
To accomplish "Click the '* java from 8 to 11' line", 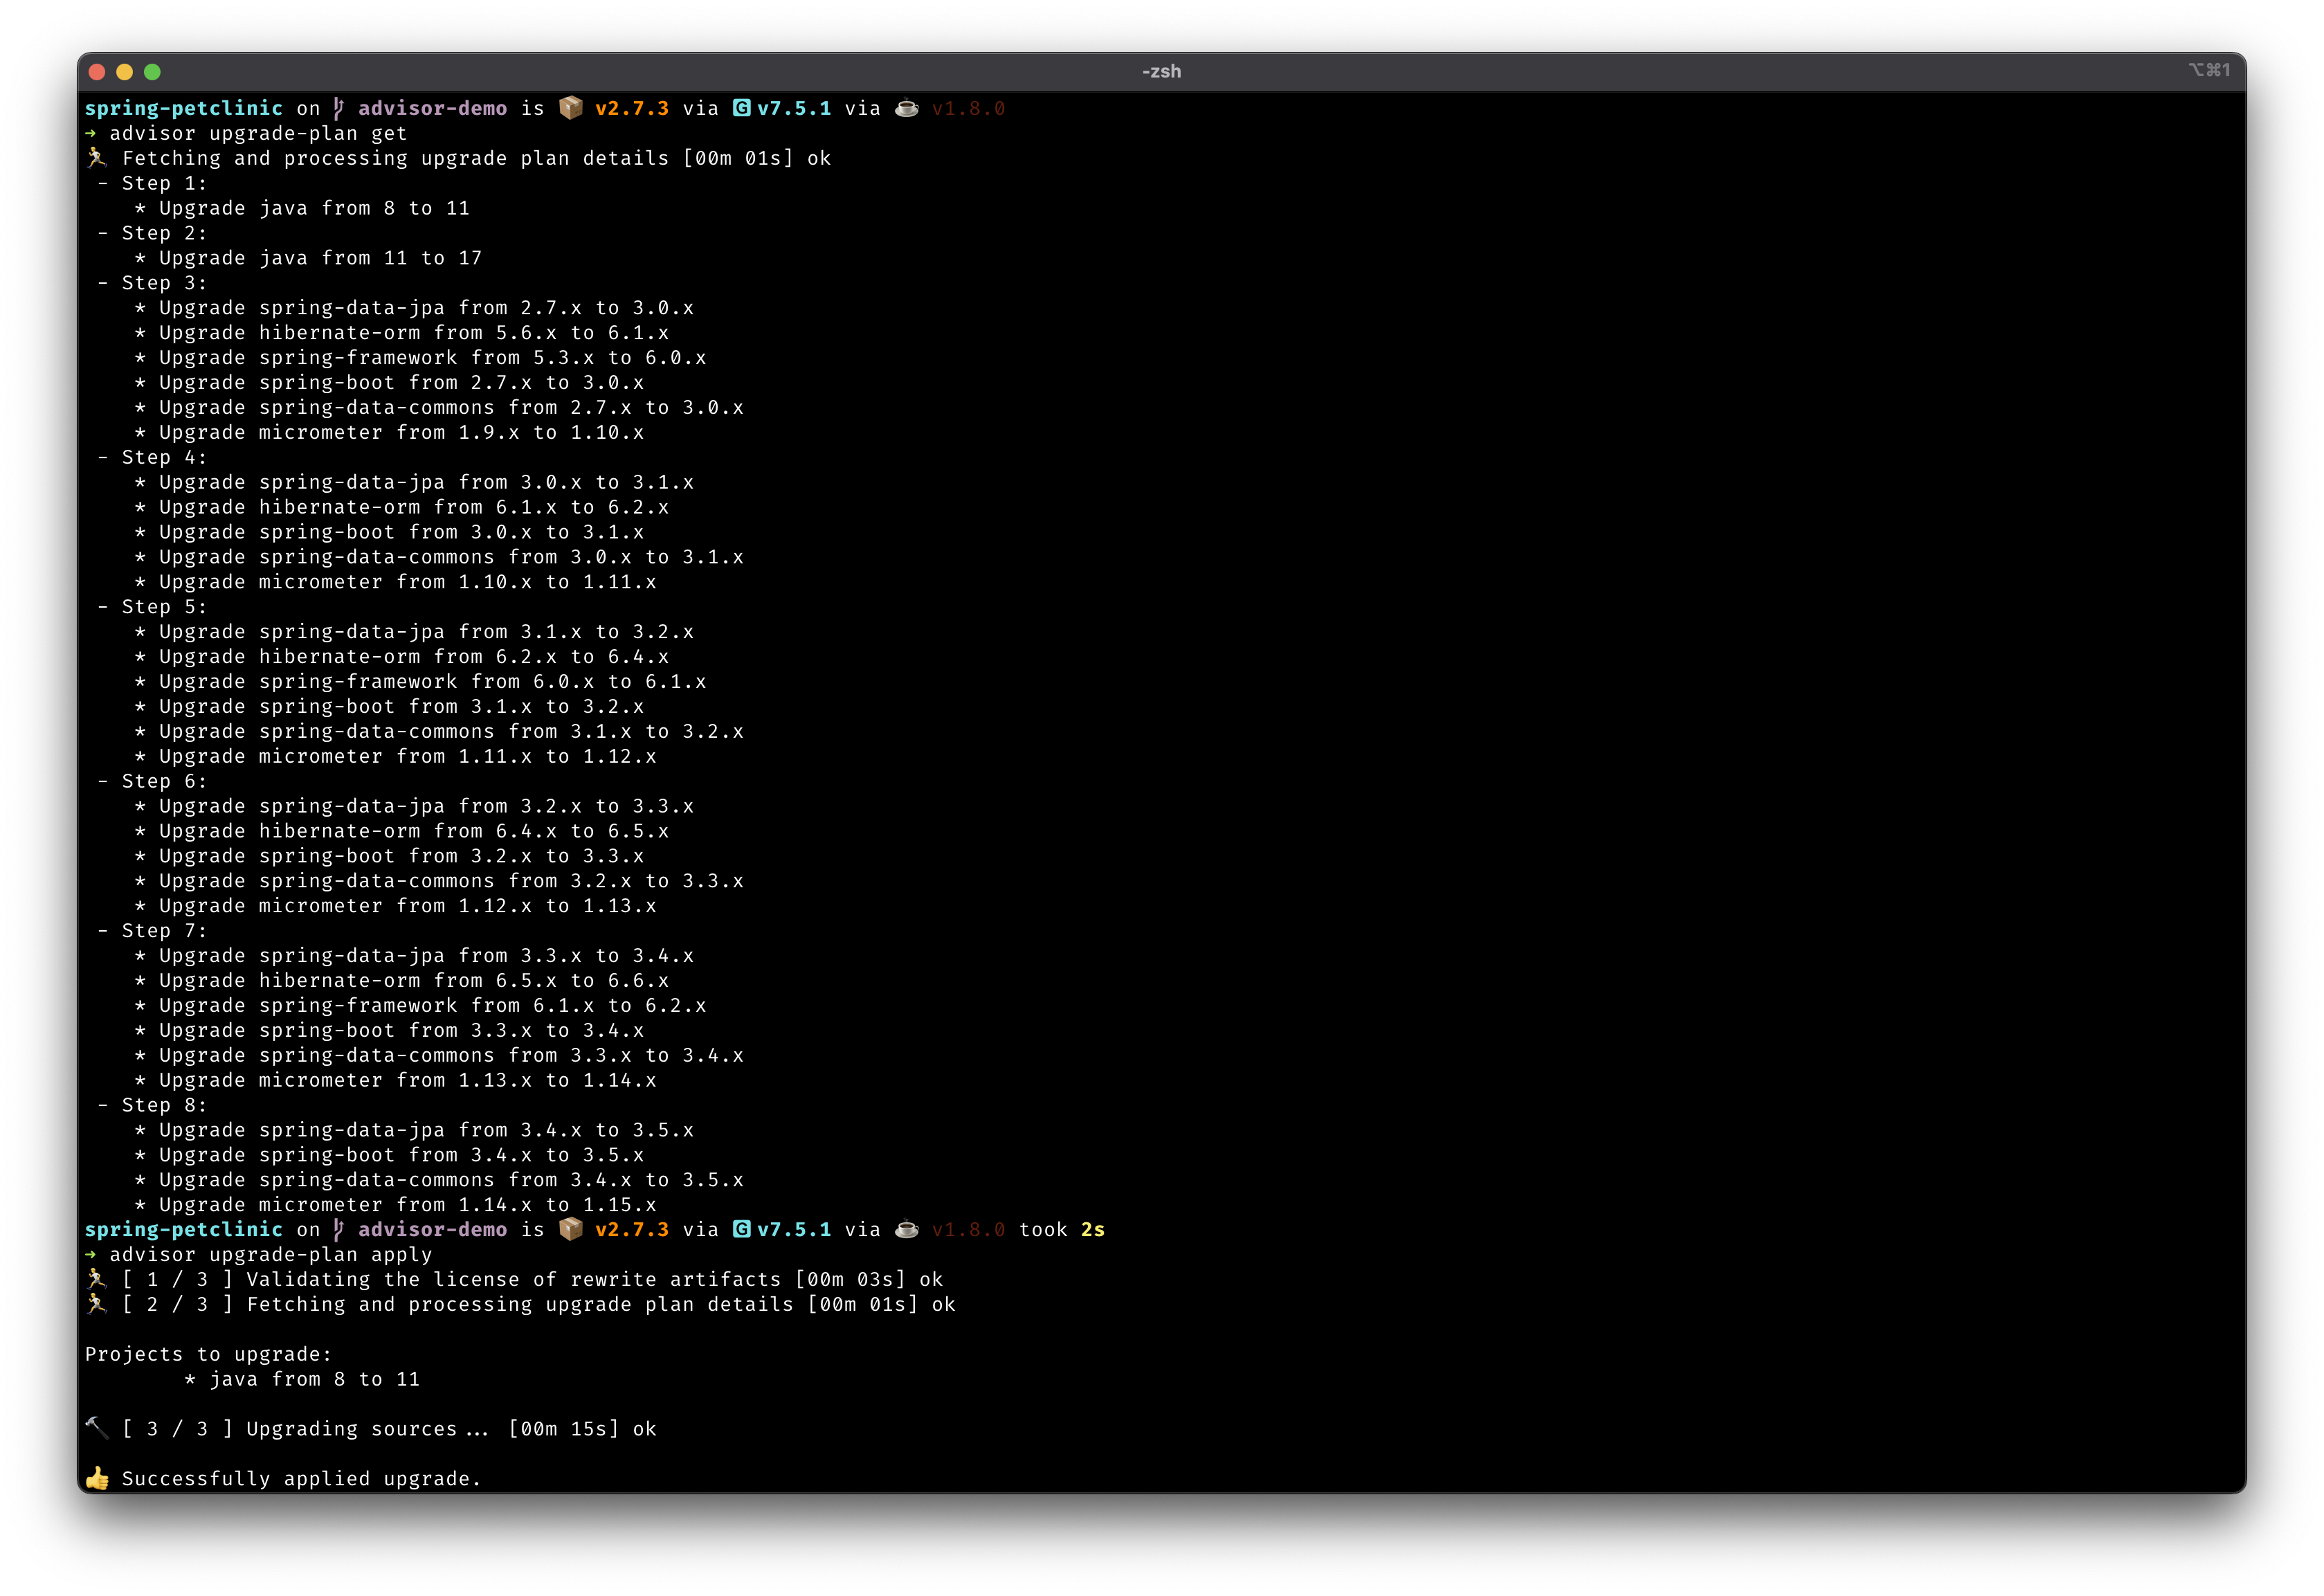I will click(x=302, y=1379).
